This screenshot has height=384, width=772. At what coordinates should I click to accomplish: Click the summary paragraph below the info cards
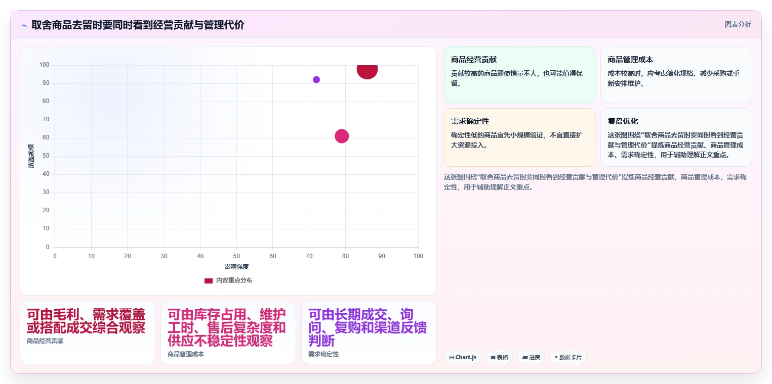click(595, 182)
